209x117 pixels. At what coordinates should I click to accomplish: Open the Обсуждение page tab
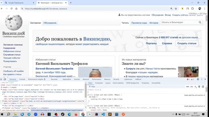tap(50, 23)
